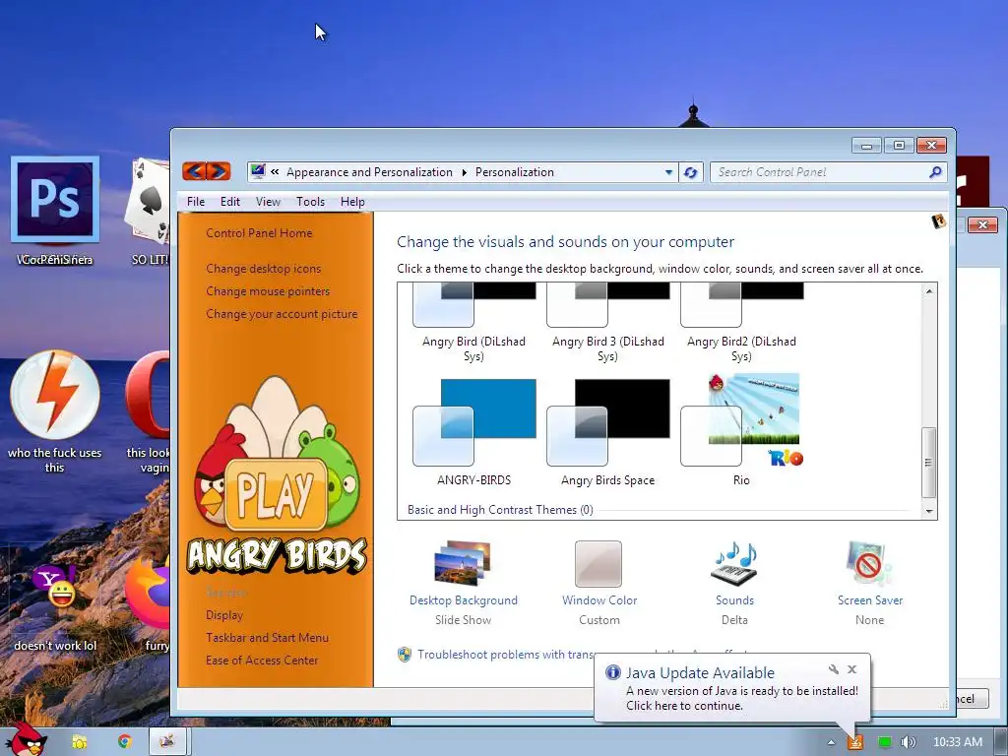Image resolution: width=1008 pixels, height=756 pixels.
Task: Click the double chevron in address bar
Action: 275,171
